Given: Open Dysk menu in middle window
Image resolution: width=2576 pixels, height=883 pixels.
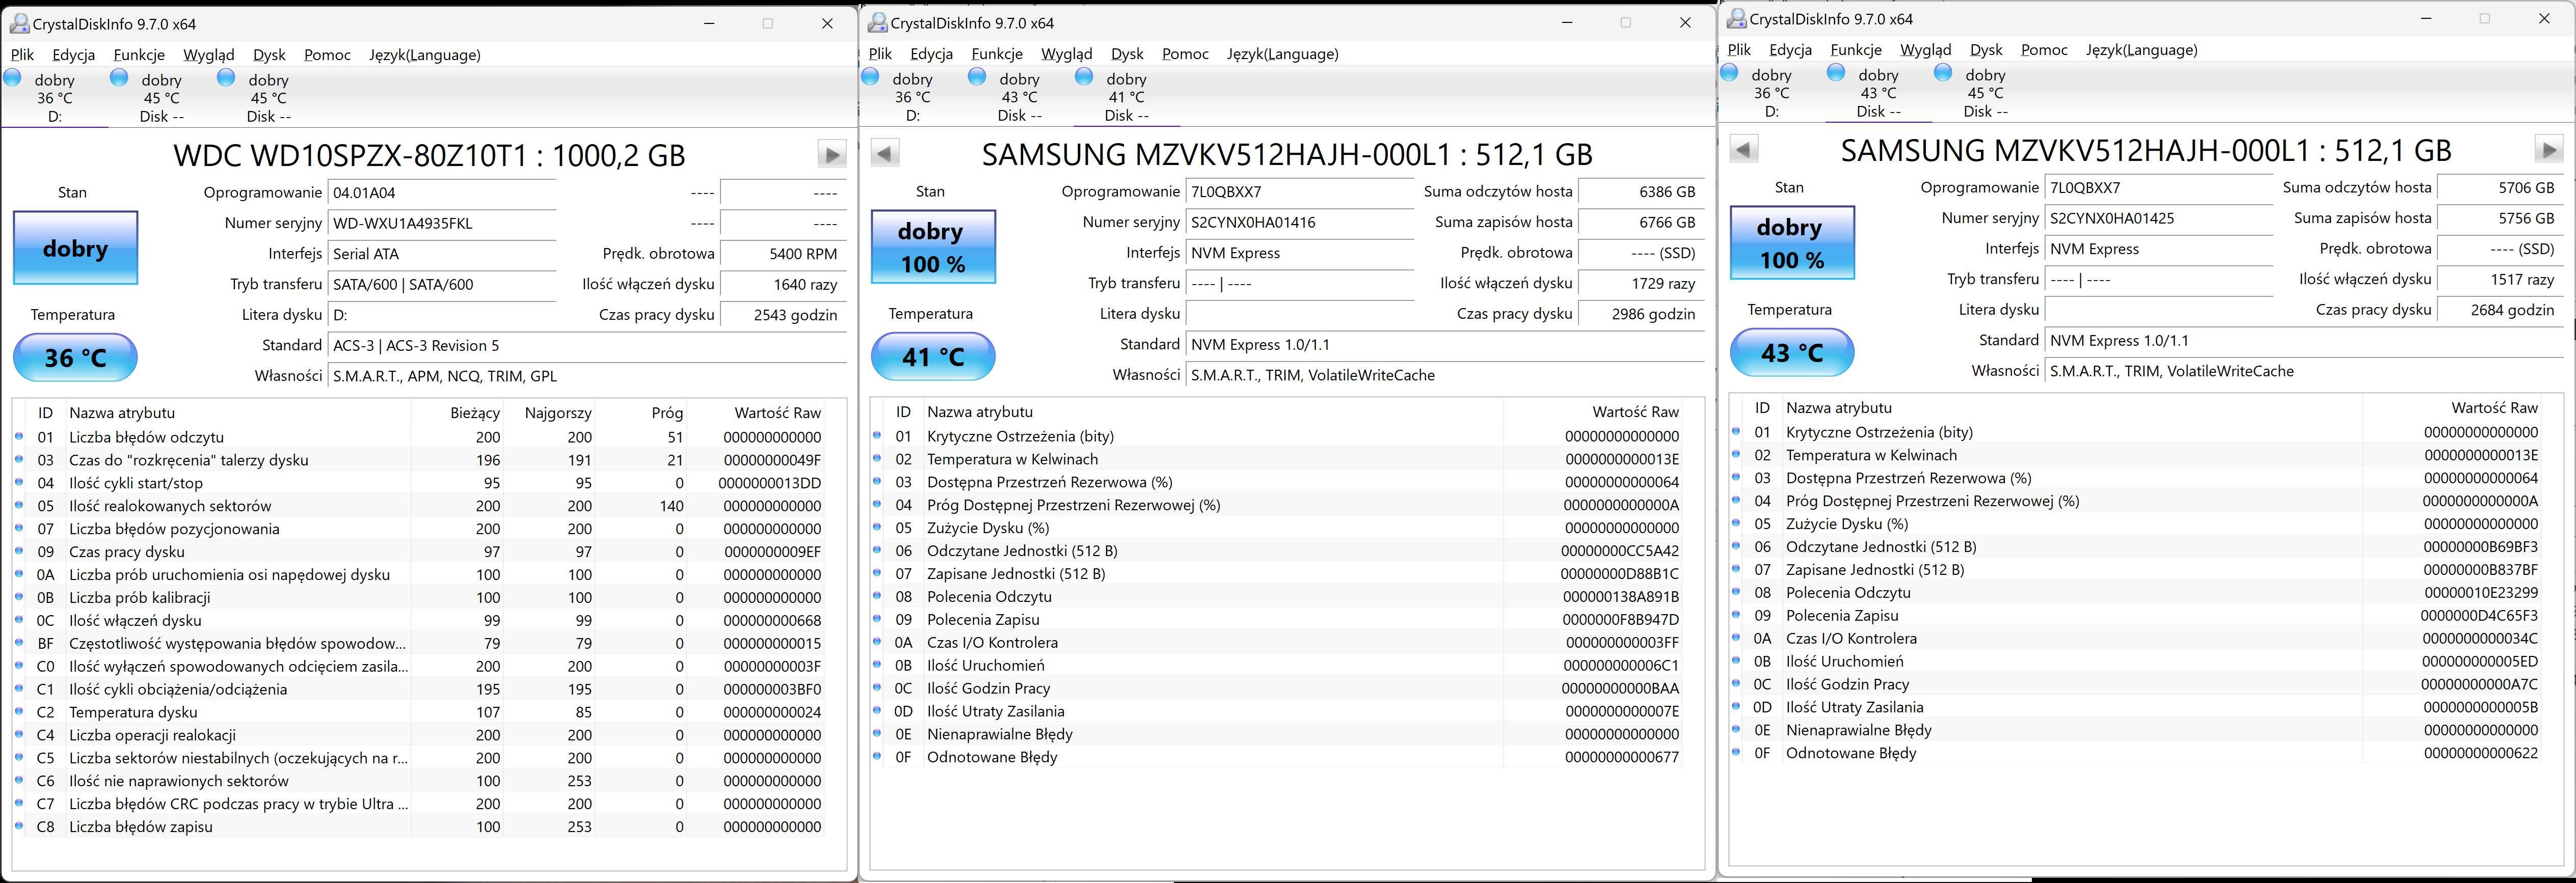Looking at the screenshot, I should point(1127,54).
